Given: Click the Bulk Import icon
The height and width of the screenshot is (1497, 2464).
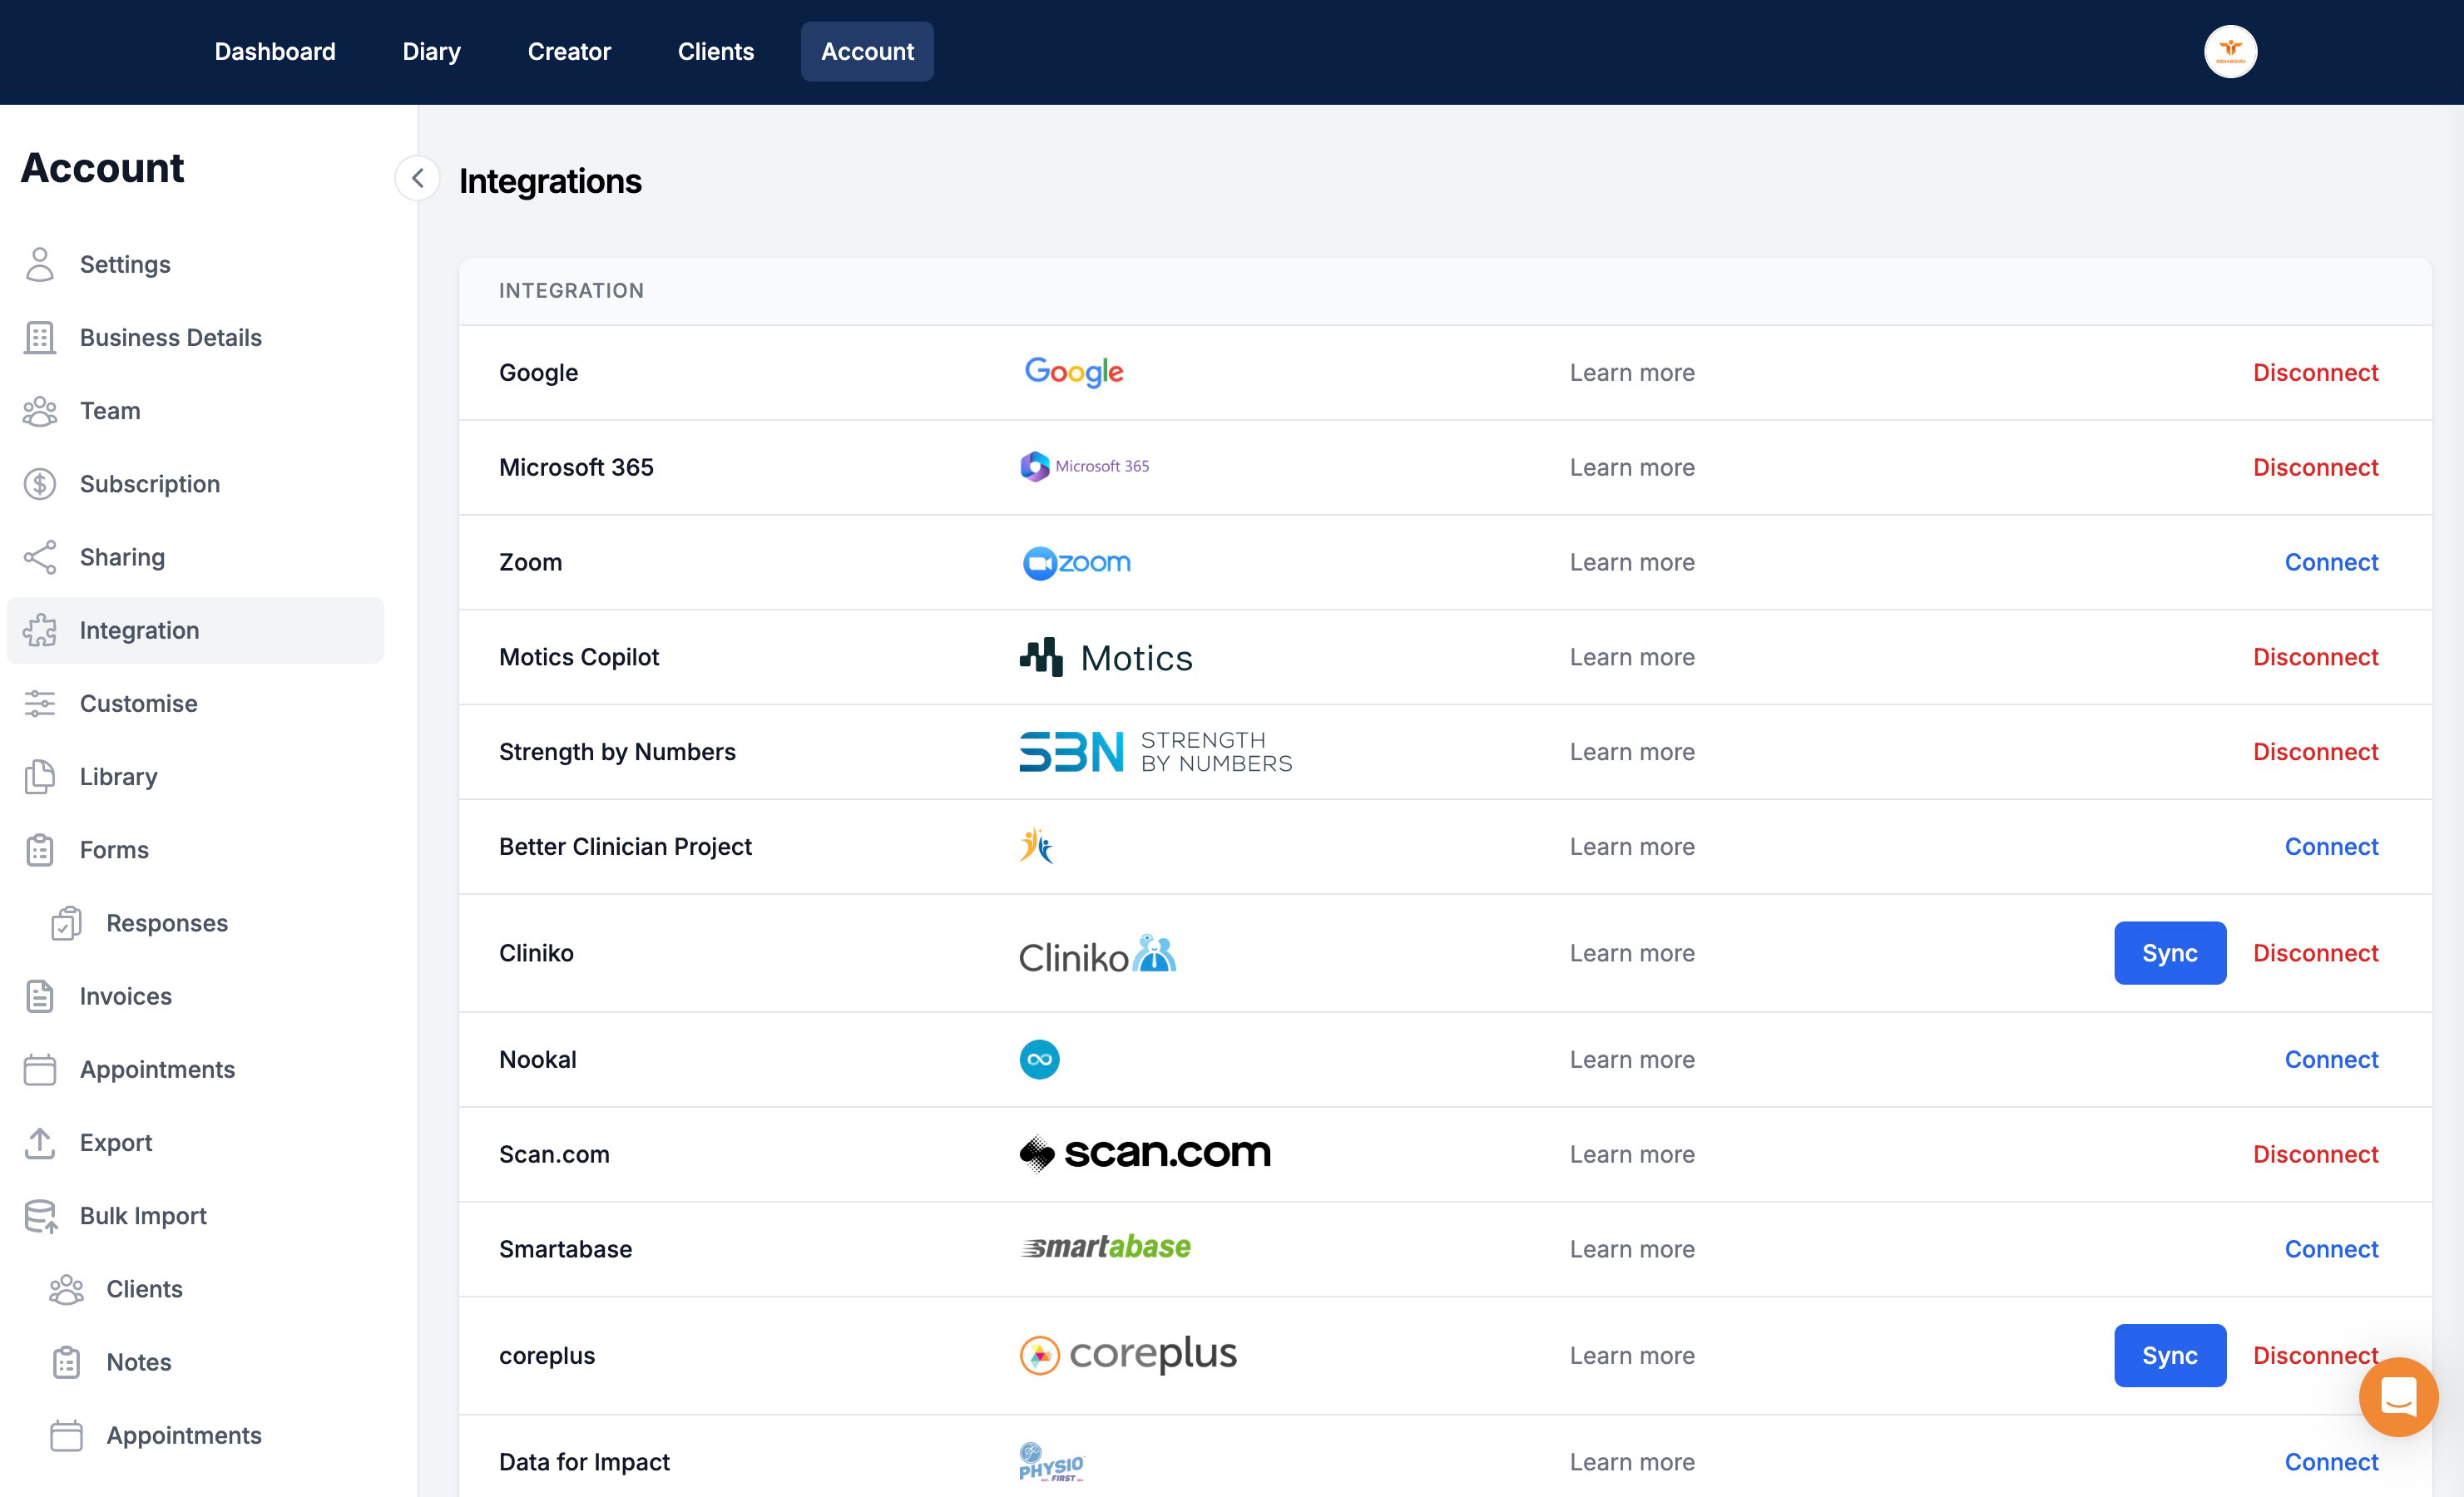Looking at the screenshot, I should tap(40, 1216).
